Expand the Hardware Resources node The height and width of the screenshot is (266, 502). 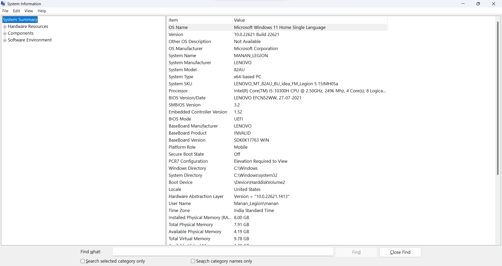(x=5, y=27)
